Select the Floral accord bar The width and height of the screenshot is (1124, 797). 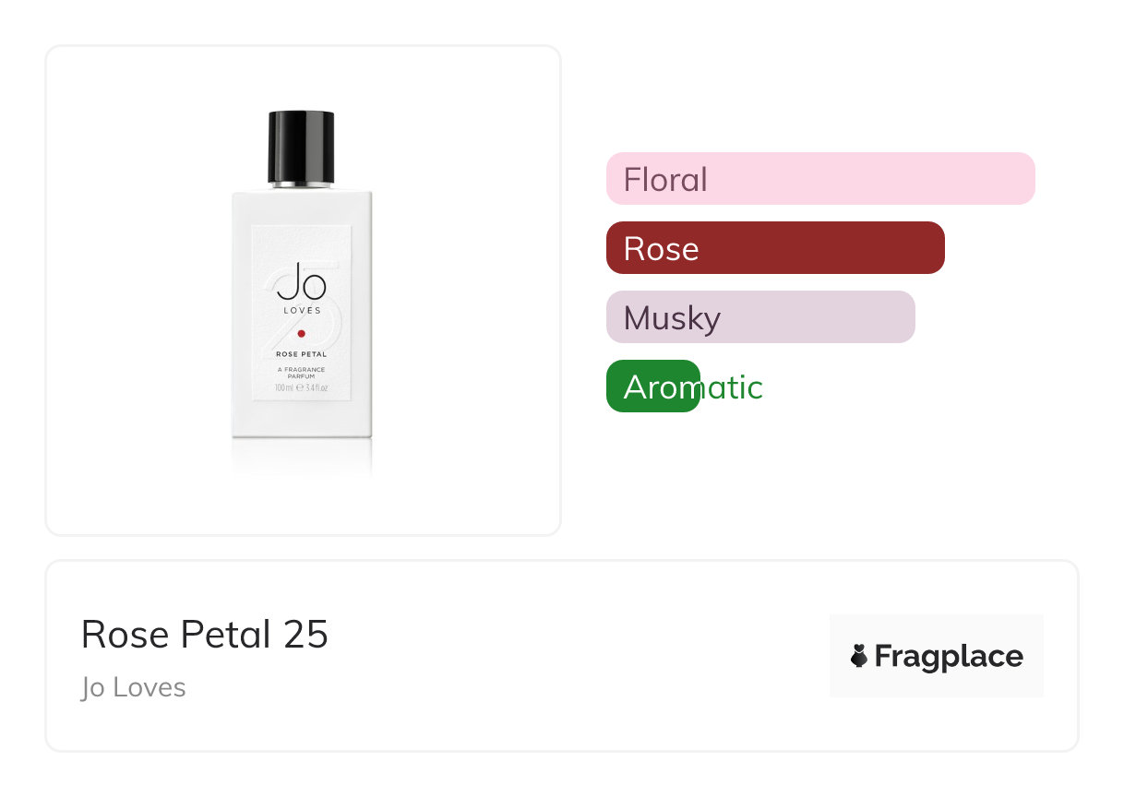pos(819,179)
